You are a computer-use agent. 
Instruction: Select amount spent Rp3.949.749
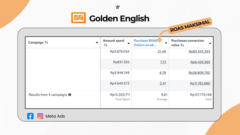point(120,73)
